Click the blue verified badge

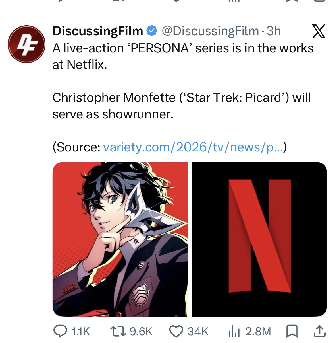152,31
